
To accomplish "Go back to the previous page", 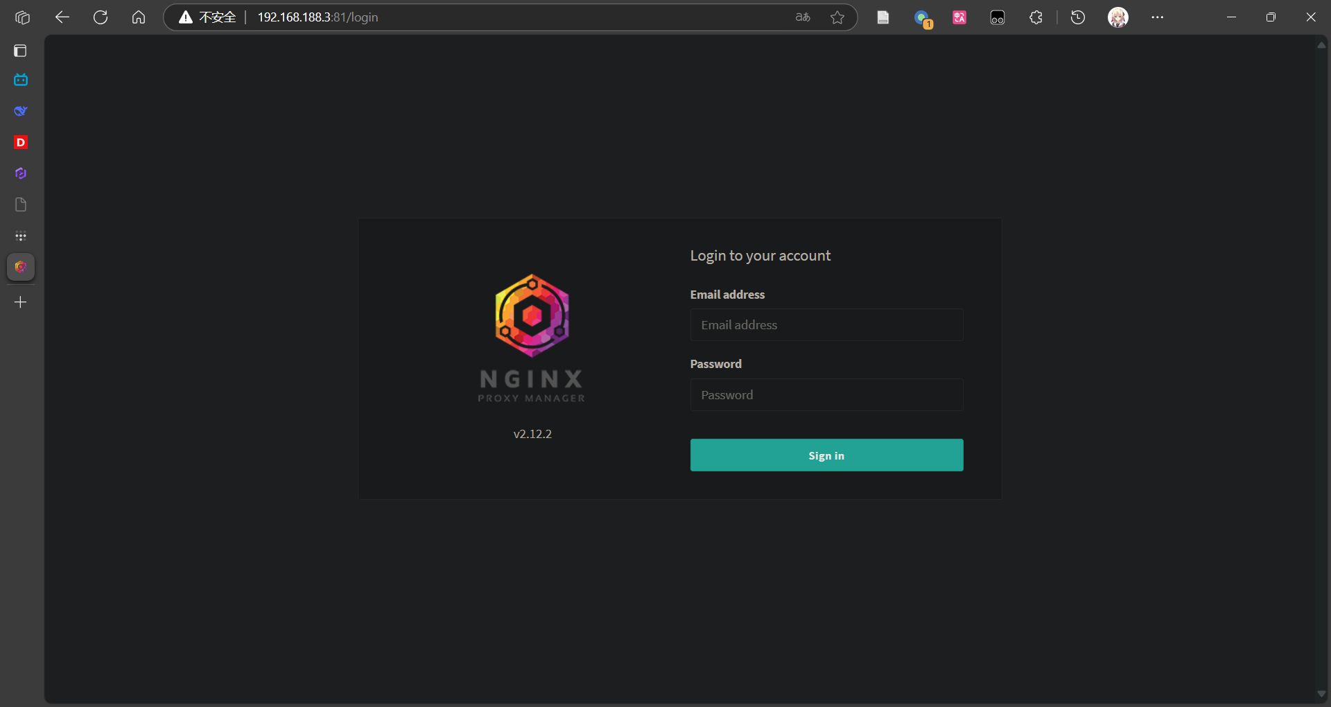I will tap(62, 17).
